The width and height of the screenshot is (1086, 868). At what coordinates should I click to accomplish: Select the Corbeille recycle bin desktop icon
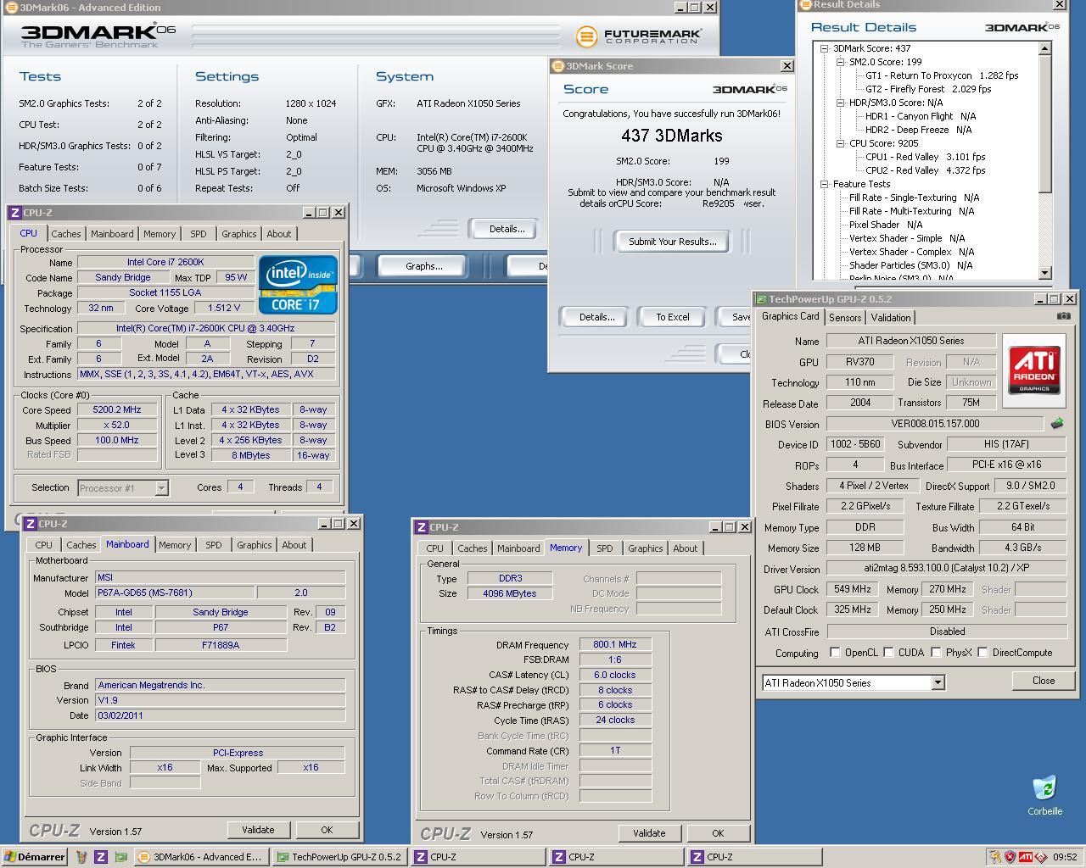[x=1044, y=794]
